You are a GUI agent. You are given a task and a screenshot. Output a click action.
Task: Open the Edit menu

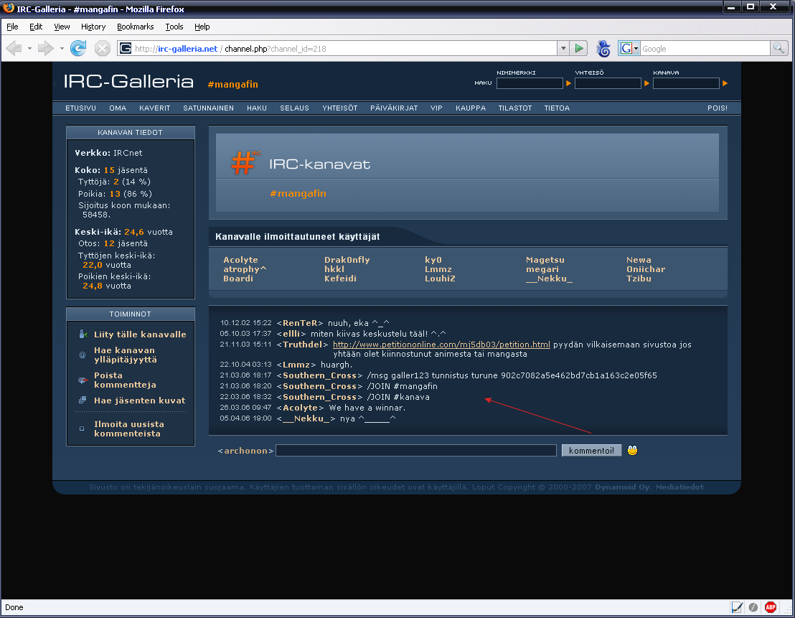point(36,27)
